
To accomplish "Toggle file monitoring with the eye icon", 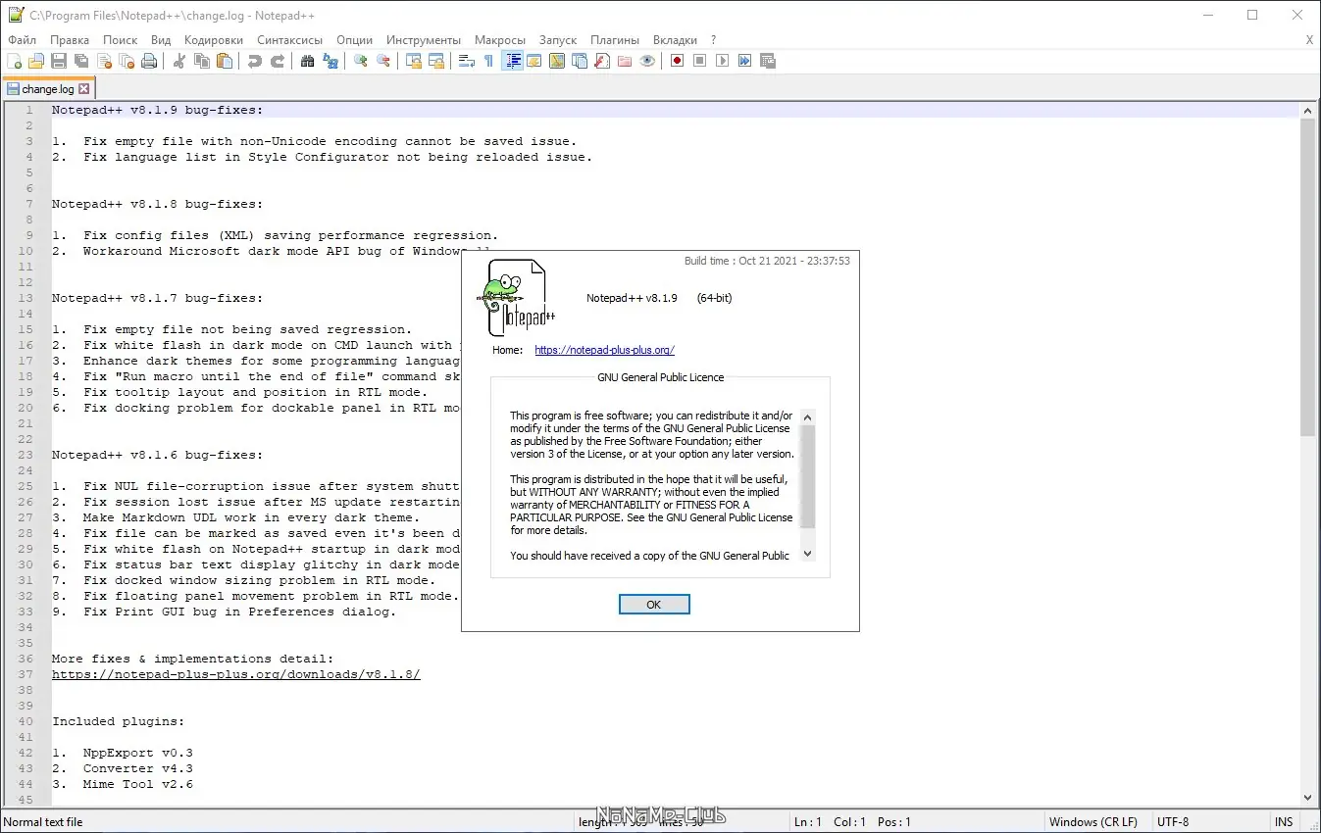I will tap(647, 61).
